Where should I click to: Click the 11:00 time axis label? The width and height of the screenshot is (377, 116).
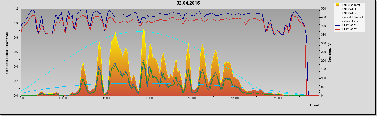click(106, 98)
